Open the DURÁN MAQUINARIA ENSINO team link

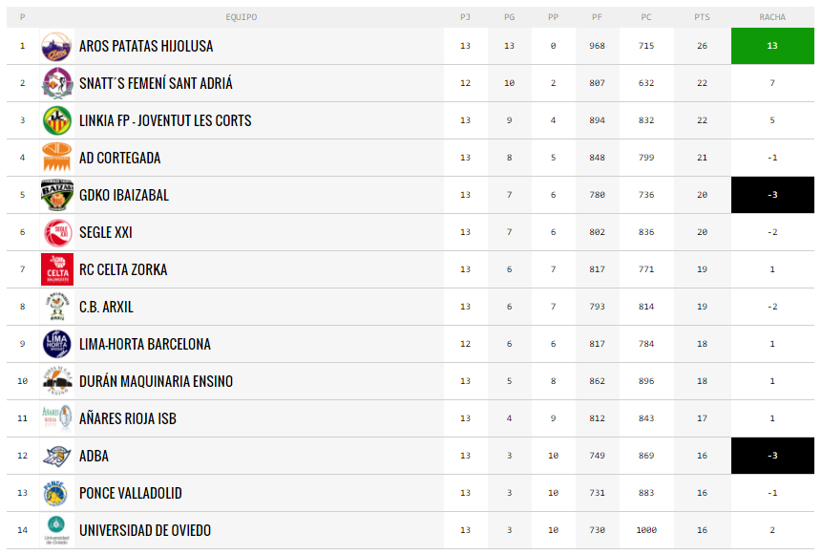point(157,381)
